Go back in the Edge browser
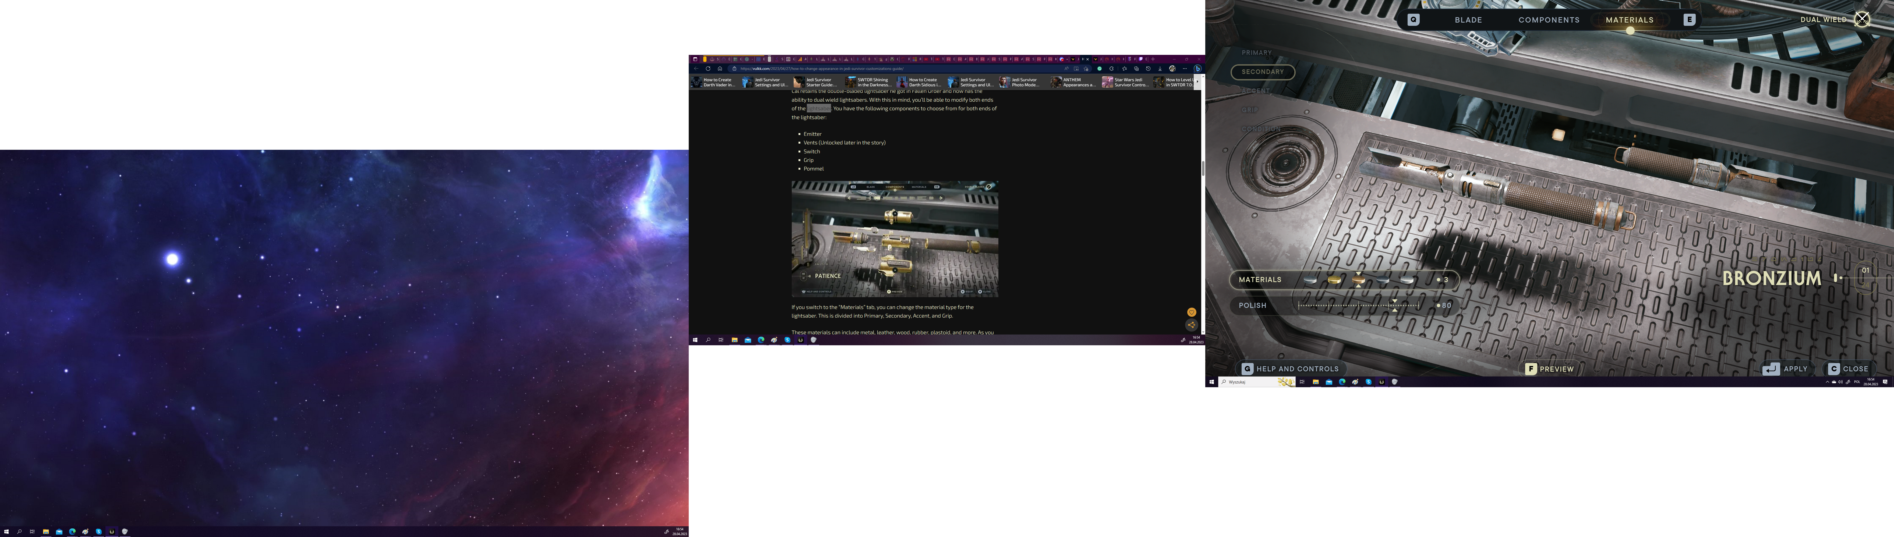The height and width of the screenshot is (537, 1894). coord(696,68)
